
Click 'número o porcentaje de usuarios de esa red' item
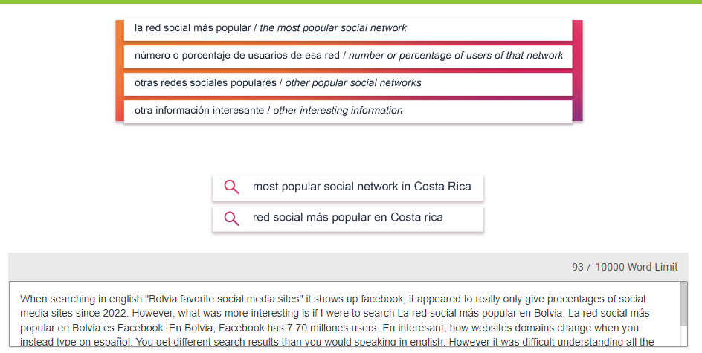point(239,56)
